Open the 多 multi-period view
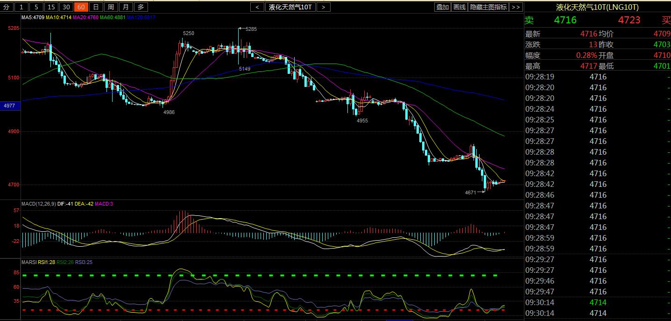This screenshot has height=321, width=671. [141, 7]
